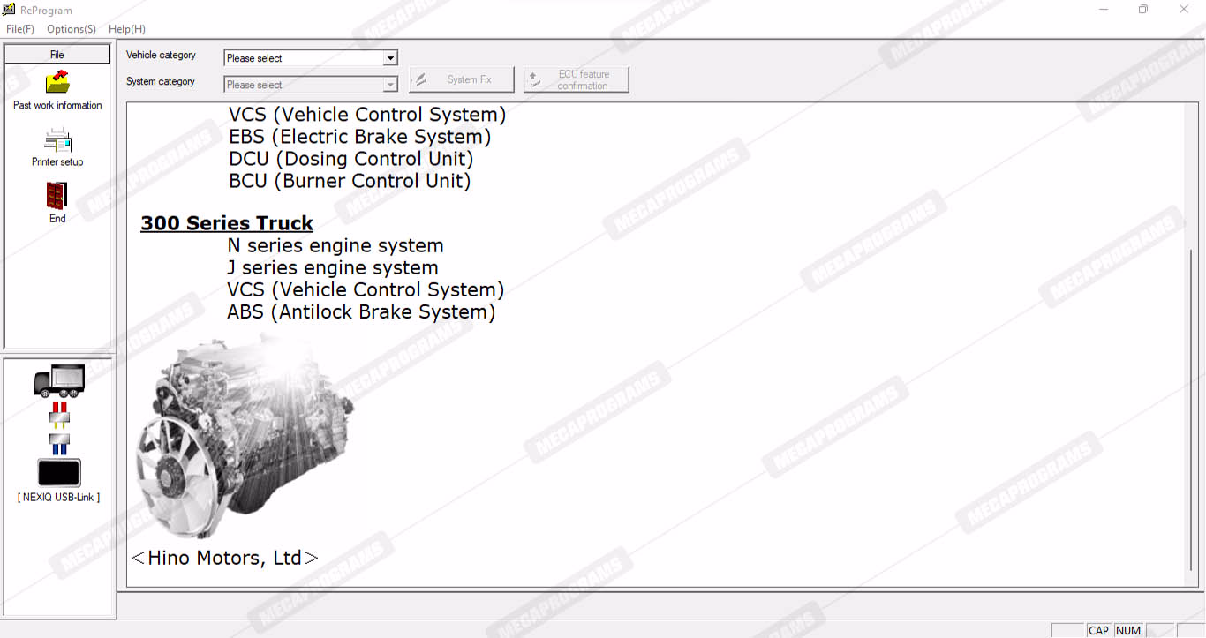
Task: Open Printer setup icon
Action: (57, 140)
